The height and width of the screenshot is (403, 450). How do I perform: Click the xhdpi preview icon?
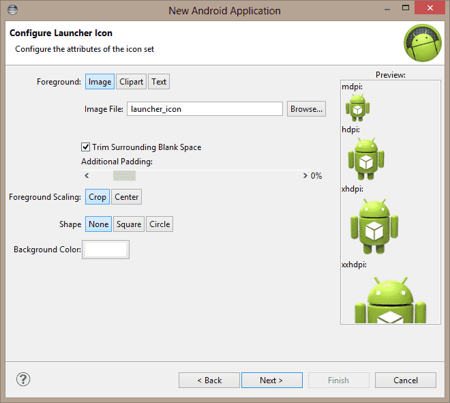374,226
